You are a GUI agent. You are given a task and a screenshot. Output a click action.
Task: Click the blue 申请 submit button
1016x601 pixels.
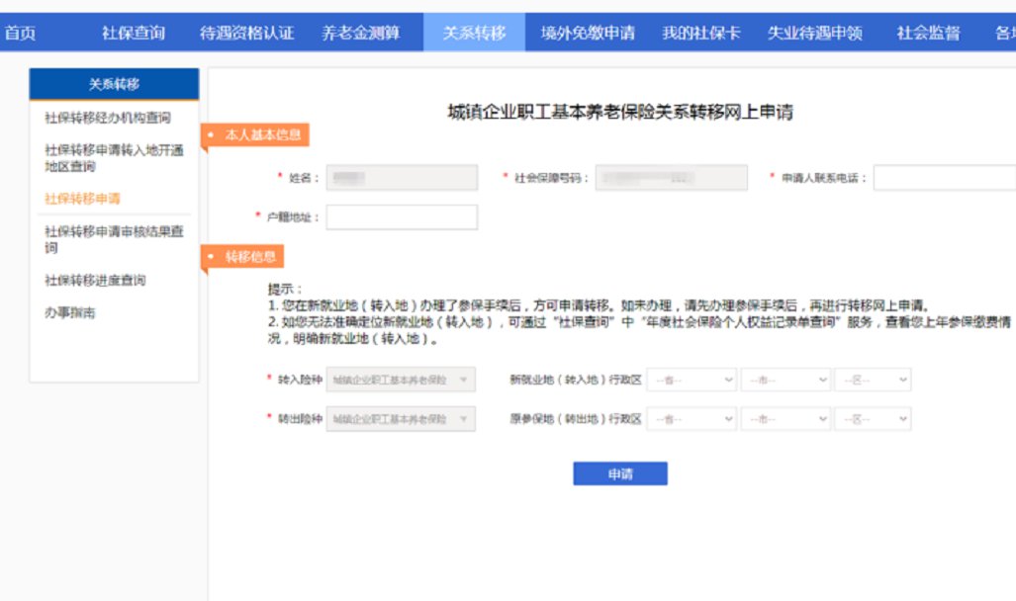pyautogui.click(x=620, y=474)
